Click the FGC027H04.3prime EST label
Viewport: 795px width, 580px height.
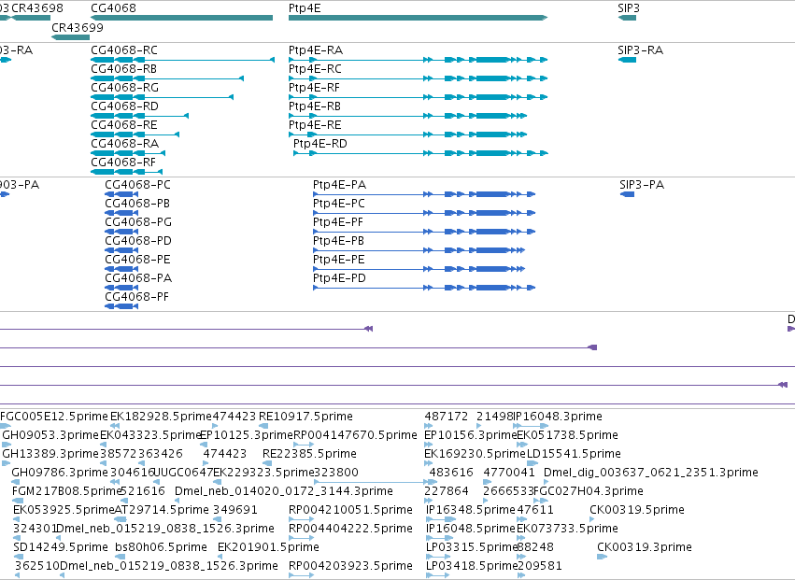click(589, 492)
